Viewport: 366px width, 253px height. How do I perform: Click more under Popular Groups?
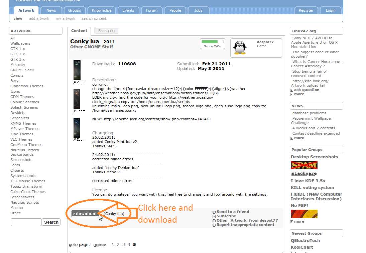[299, 222]
